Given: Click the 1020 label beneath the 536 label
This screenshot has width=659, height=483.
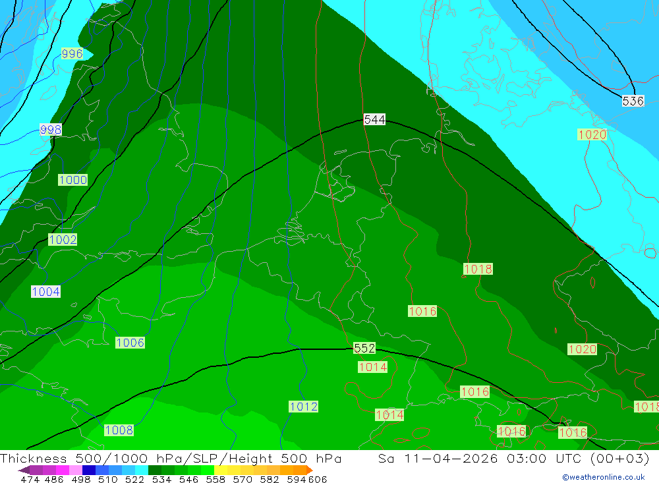Looking at the screenshot, I should pos(592,134).
